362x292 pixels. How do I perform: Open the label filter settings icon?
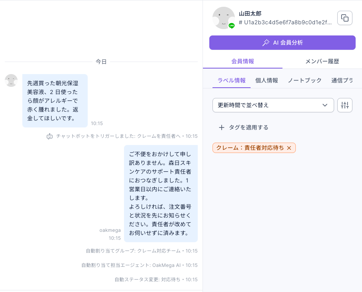[x=345, y=105]
